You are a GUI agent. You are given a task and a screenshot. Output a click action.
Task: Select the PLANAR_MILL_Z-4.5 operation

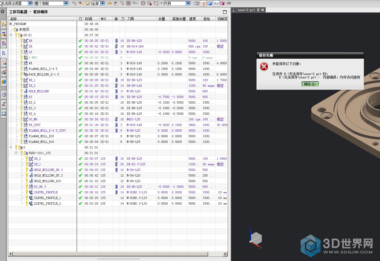[43, 69]
